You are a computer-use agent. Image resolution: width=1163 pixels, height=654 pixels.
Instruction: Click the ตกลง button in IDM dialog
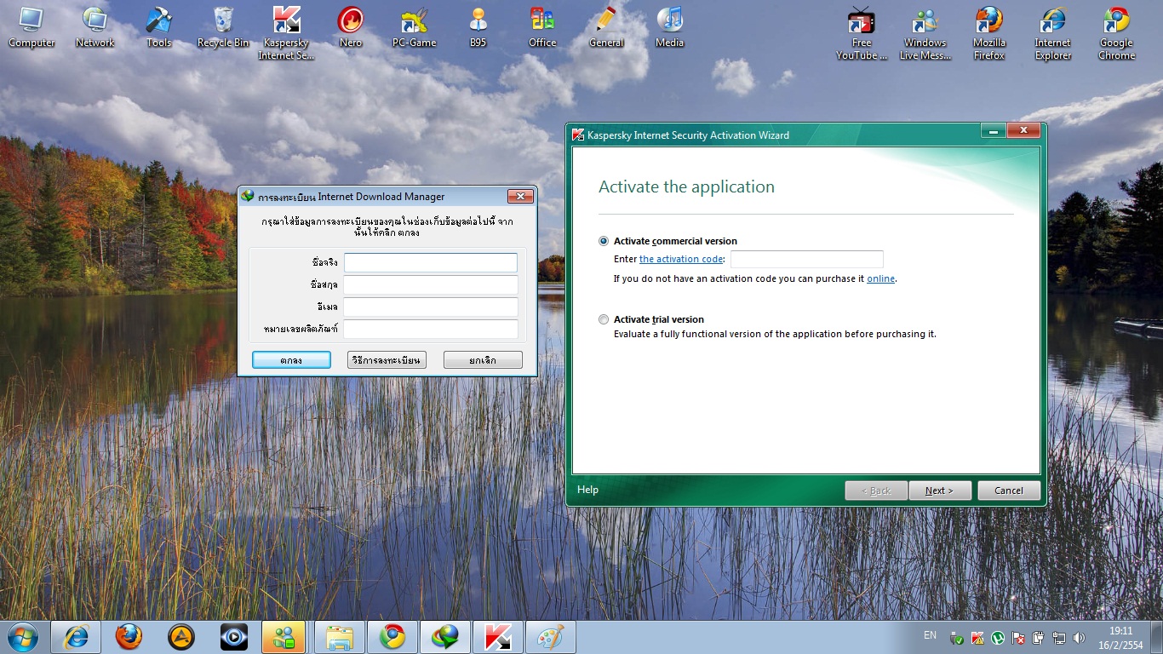coord(291,360)
